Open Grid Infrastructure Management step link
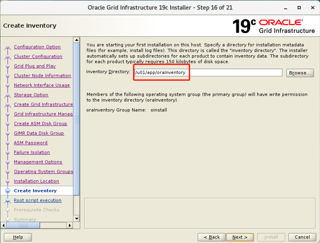 pyautogui.click(x=43, y=114)
